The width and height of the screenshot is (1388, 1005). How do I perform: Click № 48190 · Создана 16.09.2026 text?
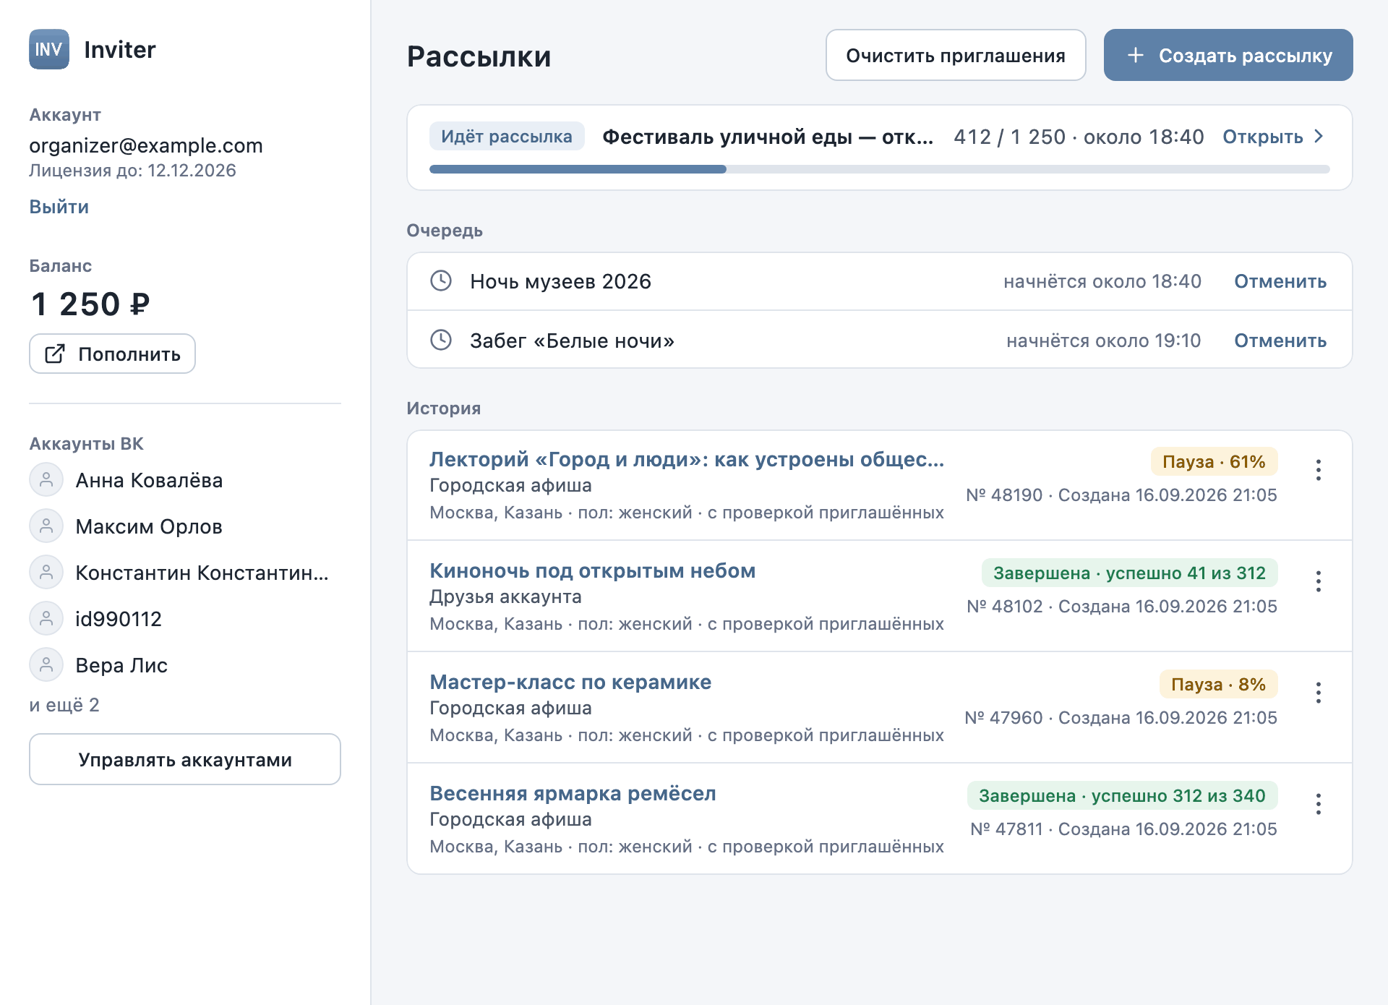pyautogui.click(x=1121, y=495)
